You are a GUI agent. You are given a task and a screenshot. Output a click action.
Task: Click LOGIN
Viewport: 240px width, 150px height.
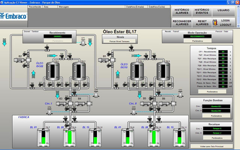point(225,21)
